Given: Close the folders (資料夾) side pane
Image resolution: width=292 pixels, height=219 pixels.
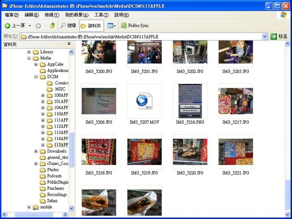Looking at the screenshot, I should tap(69, 44).
